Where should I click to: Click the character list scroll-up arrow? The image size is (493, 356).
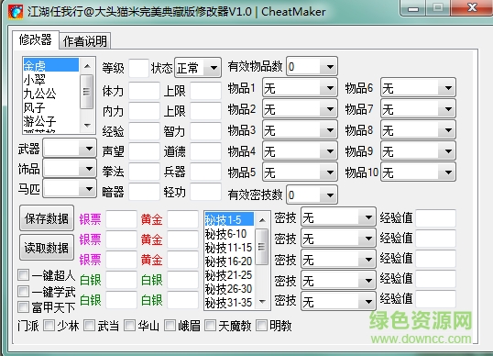(87, 66)
